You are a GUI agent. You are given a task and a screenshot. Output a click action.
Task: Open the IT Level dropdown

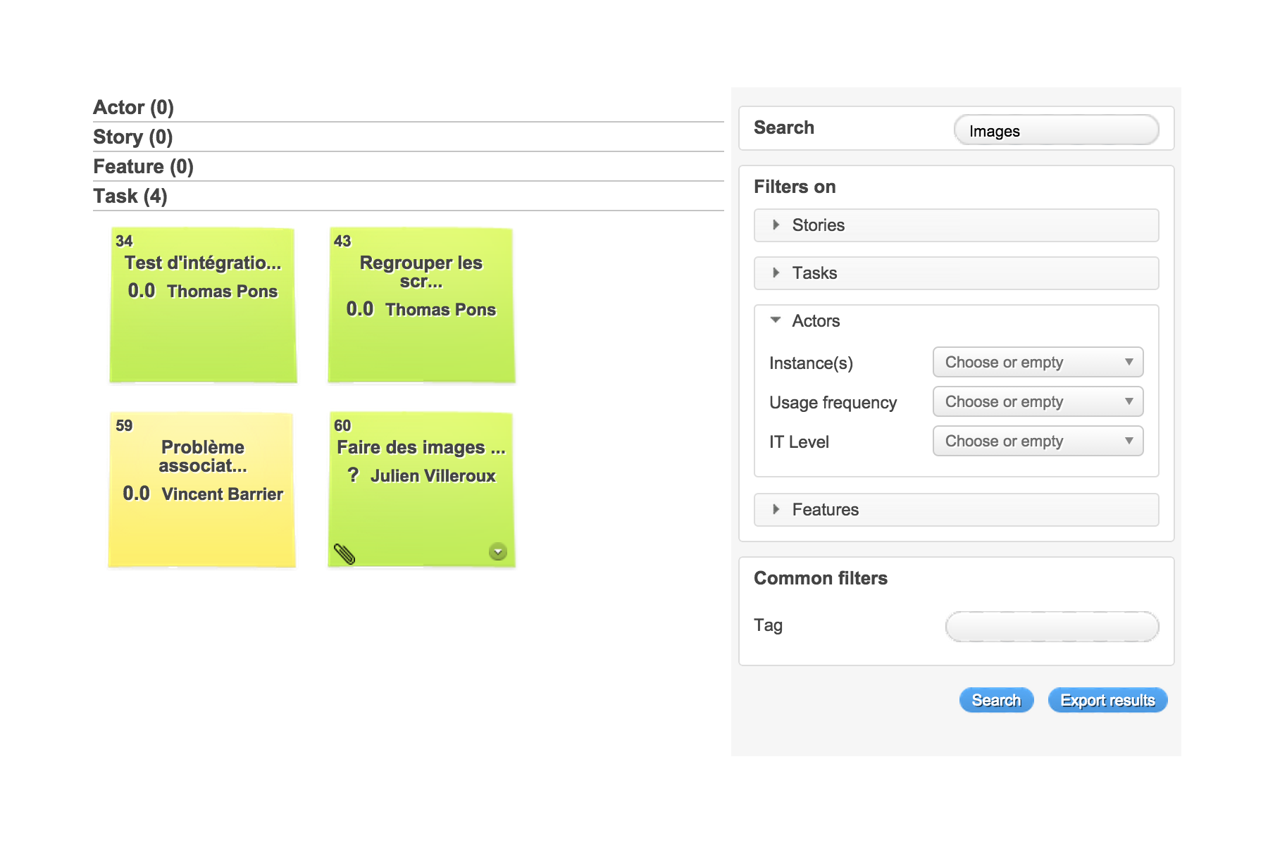point(1037,441)
